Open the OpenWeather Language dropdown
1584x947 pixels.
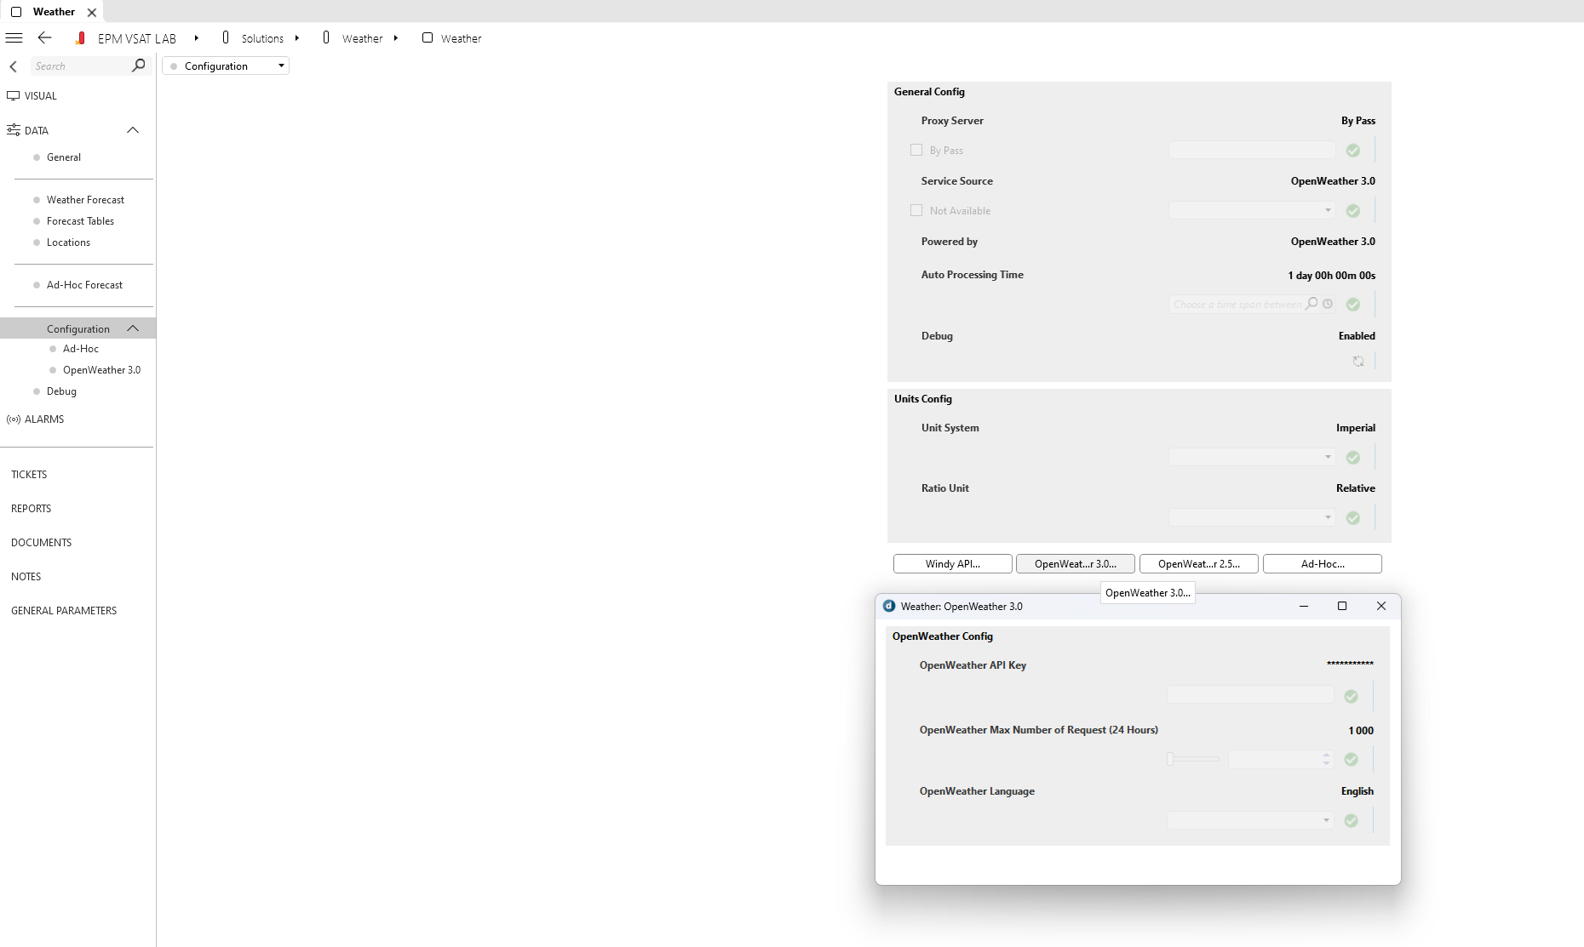[1250, 820]
